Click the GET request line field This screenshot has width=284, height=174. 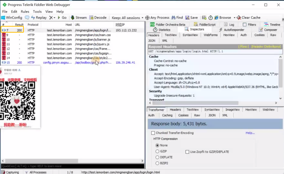215,51
